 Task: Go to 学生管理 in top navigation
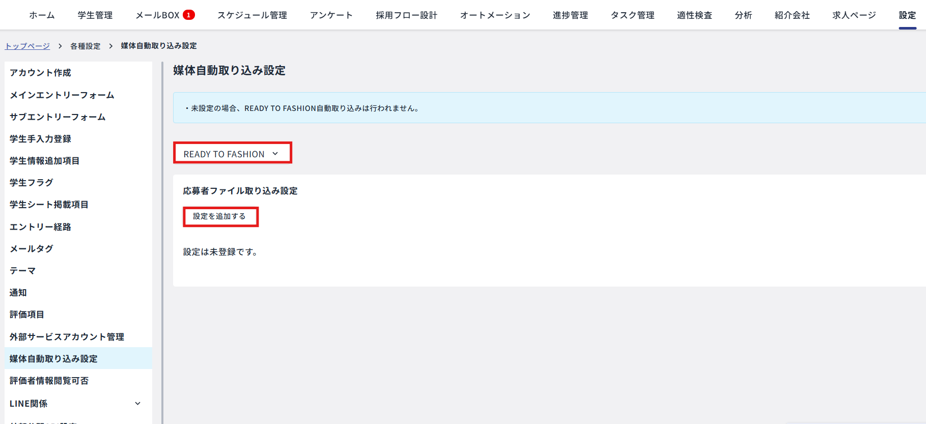point(95,15)
